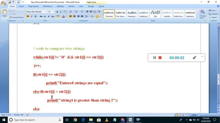Open the Office Button menu
The height and width of the screenshot is (123, 220).
click(x=3, y=3)
